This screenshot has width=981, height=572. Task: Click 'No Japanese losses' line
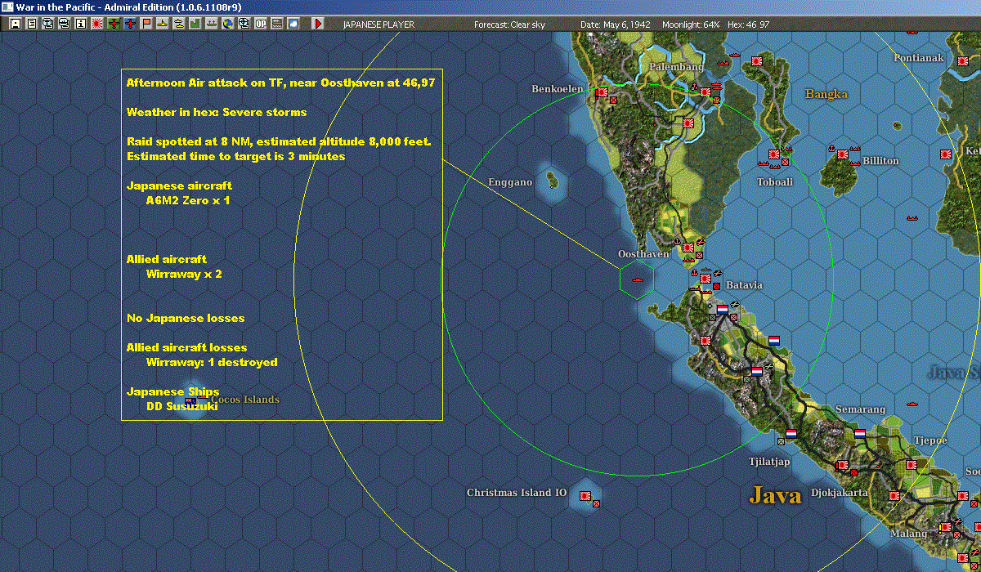[x=186, y=318]
